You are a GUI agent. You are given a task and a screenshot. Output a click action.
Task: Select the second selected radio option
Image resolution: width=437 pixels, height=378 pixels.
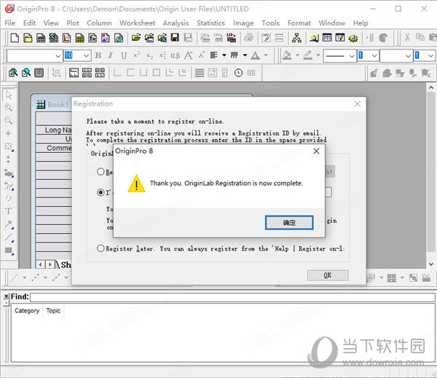tap(101, 192)
